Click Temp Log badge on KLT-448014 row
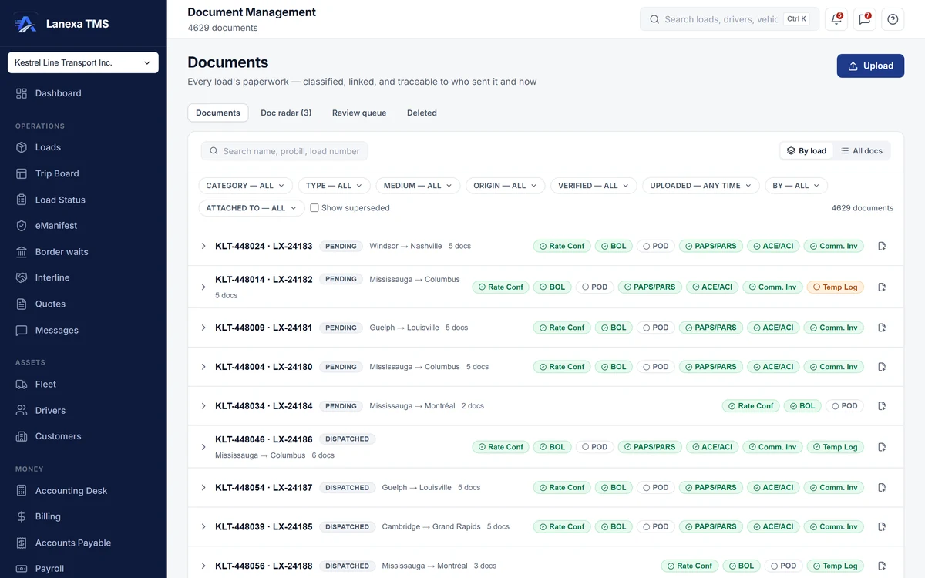This screenshot has height=578, width=925. tap(836, 287)
